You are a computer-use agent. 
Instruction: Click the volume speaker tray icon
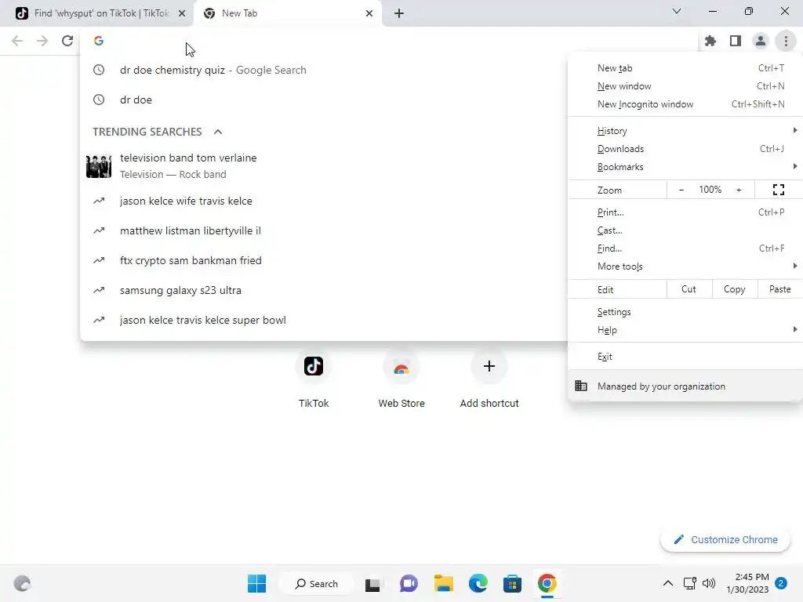709,583
